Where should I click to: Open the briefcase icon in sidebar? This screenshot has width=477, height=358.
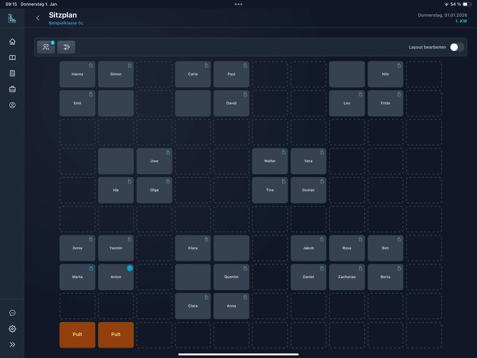12,89
